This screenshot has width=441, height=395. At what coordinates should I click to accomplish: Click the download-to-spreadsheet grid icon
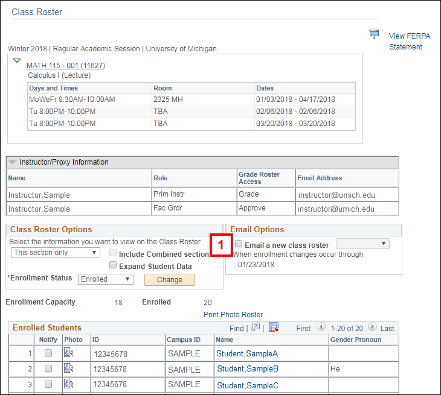point(274,327)
